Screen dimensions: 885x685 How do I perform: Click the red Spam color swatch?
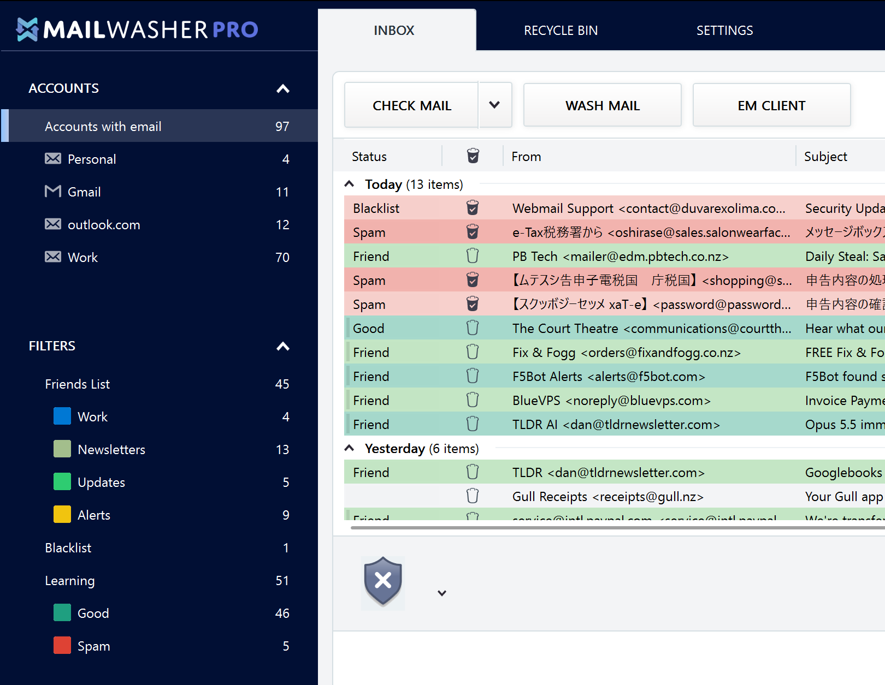pos(62,645)
